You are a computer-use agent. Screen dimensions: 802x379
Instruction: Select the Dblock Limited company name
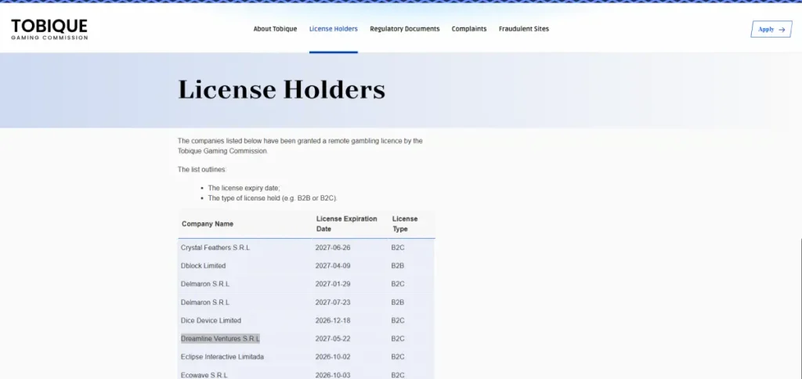[x=203, y=266]
